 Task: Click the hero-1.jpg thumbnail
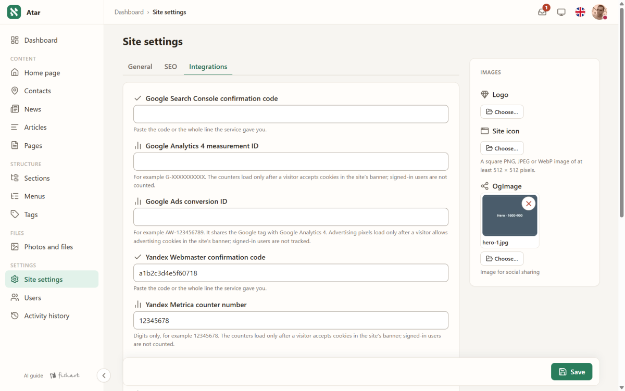[510, 216]
